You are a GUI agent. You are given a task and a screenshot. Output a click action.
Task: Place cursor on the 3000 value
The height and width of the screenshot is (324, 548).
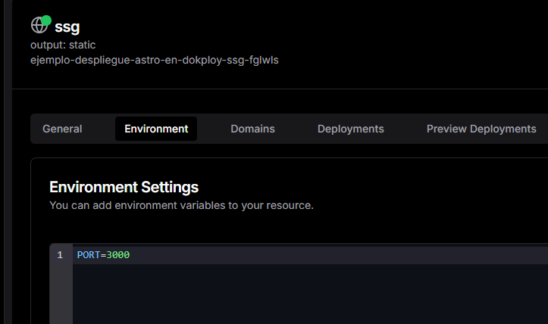tap(118, 255)
